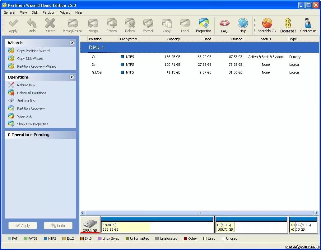Click Show Disk Properties
This screenshot has width=321, height=250.
tap(33, 124)
